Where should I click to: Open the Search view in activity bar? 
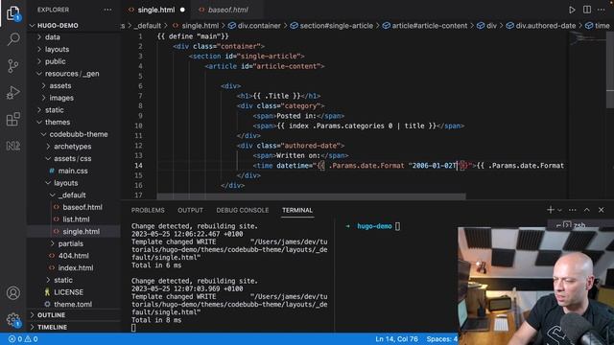tap(13, 39)
